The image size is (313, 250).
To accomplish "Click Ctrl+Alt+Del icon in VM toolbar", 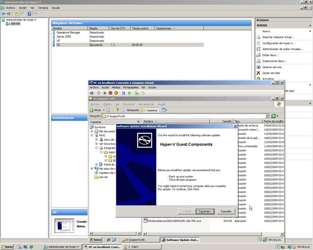I will click(x=91, y=93).
